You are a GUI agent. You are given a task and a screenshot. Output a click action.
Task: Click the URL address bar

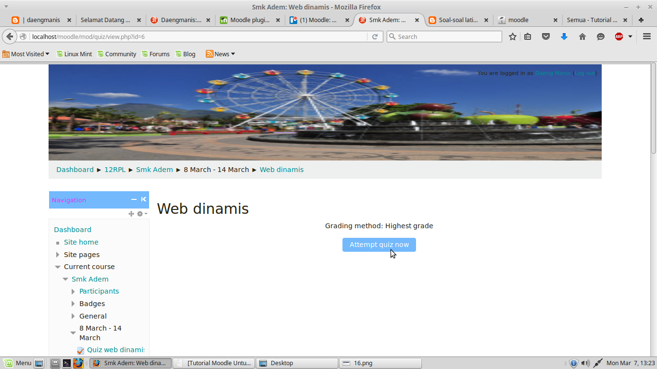pos(197,37)
